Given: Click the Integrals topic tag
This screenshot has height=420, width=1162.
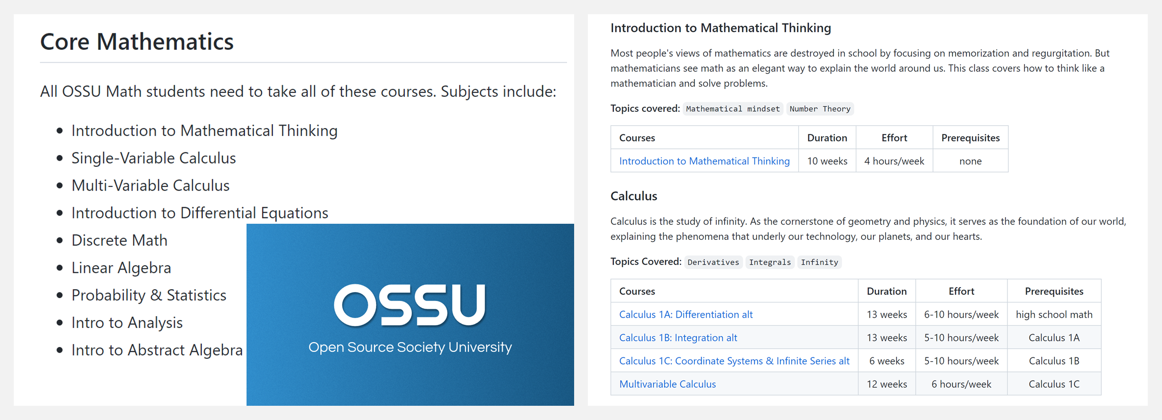Looking at the screenshot, I should coord(769,262).
